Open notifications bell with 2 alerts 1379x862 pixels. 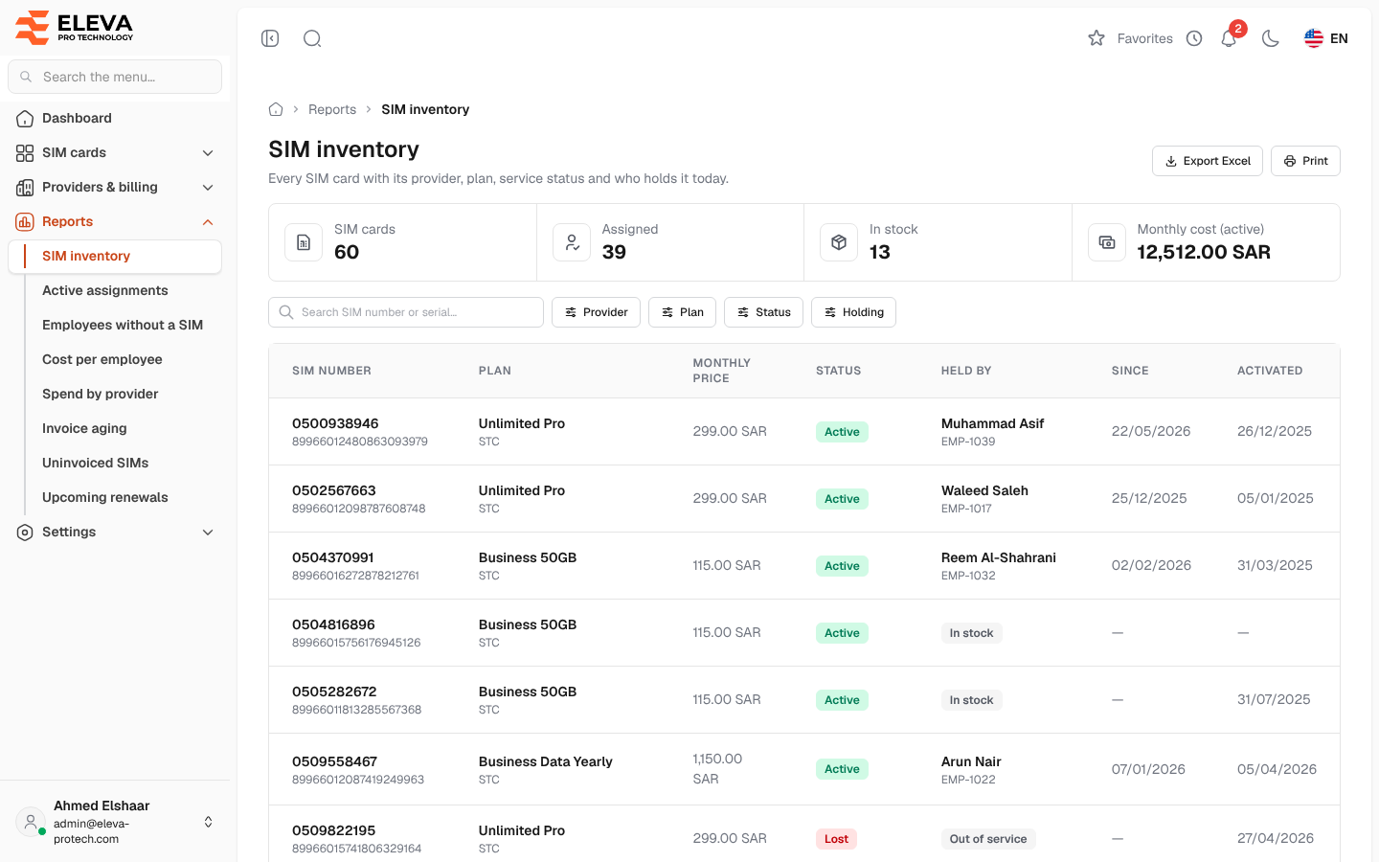[x=1230, y=38]
